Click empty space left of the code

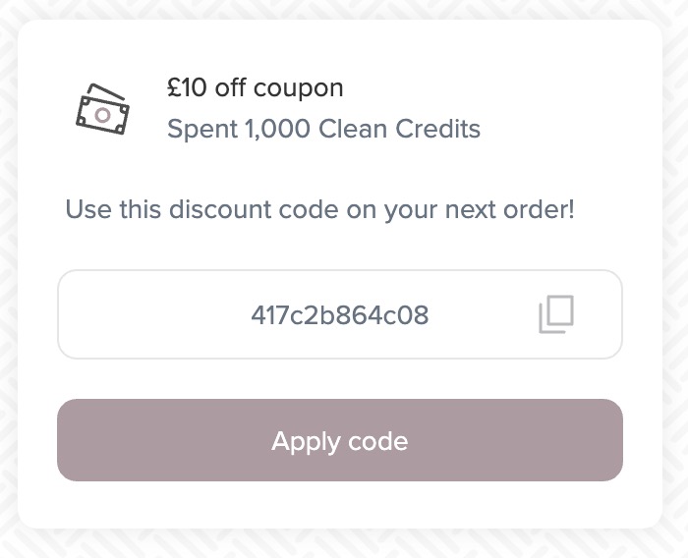point(147,315)
